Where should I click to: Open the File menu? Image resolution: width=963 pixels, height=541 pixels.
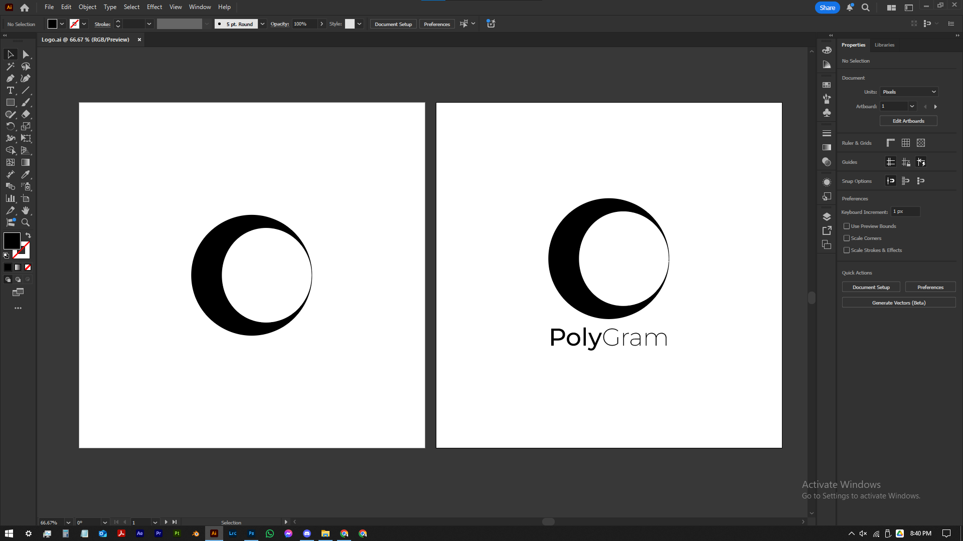[x=49, y=7]
